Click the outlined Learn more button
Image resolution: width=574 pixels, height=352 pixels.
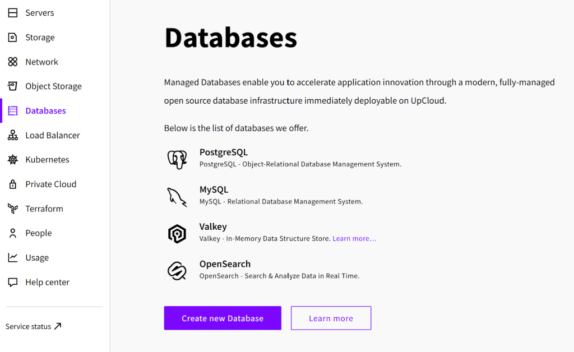tap(331, 318)
